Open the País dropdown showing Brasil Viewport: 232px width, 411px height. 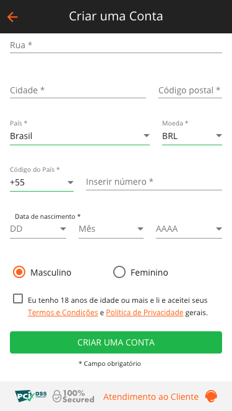80,136
